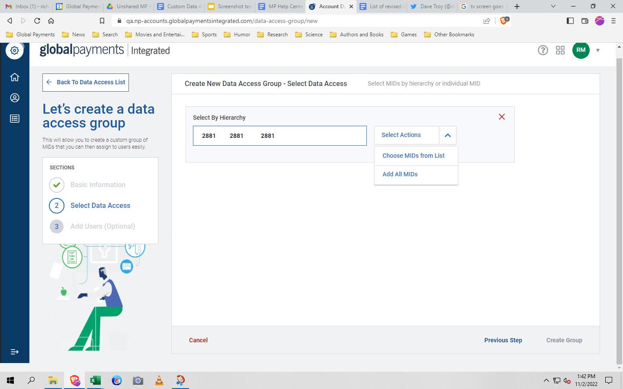Remove the hierarchy row with red X
This screenshot has width=623, height=389.
[502, 117]
